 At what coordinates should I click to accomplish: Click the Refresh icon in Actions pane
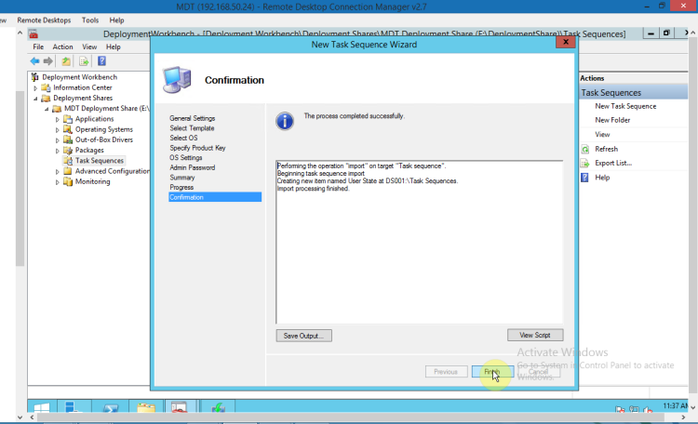coord(585,149)
